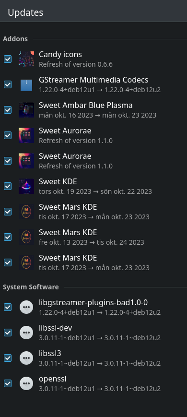The width and height of the screenshot is (187, 417).
Task: Click the System Software section header
Action: tap(31, 287)
